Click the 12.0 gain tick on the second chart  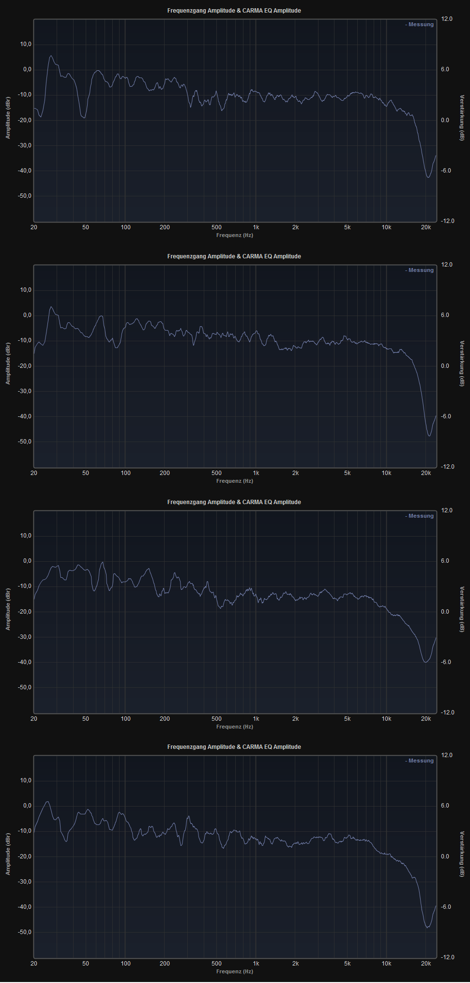[447, 265]
